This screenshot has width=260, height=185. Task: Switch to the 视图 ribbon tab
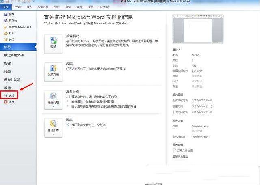(x=91, y=7)
